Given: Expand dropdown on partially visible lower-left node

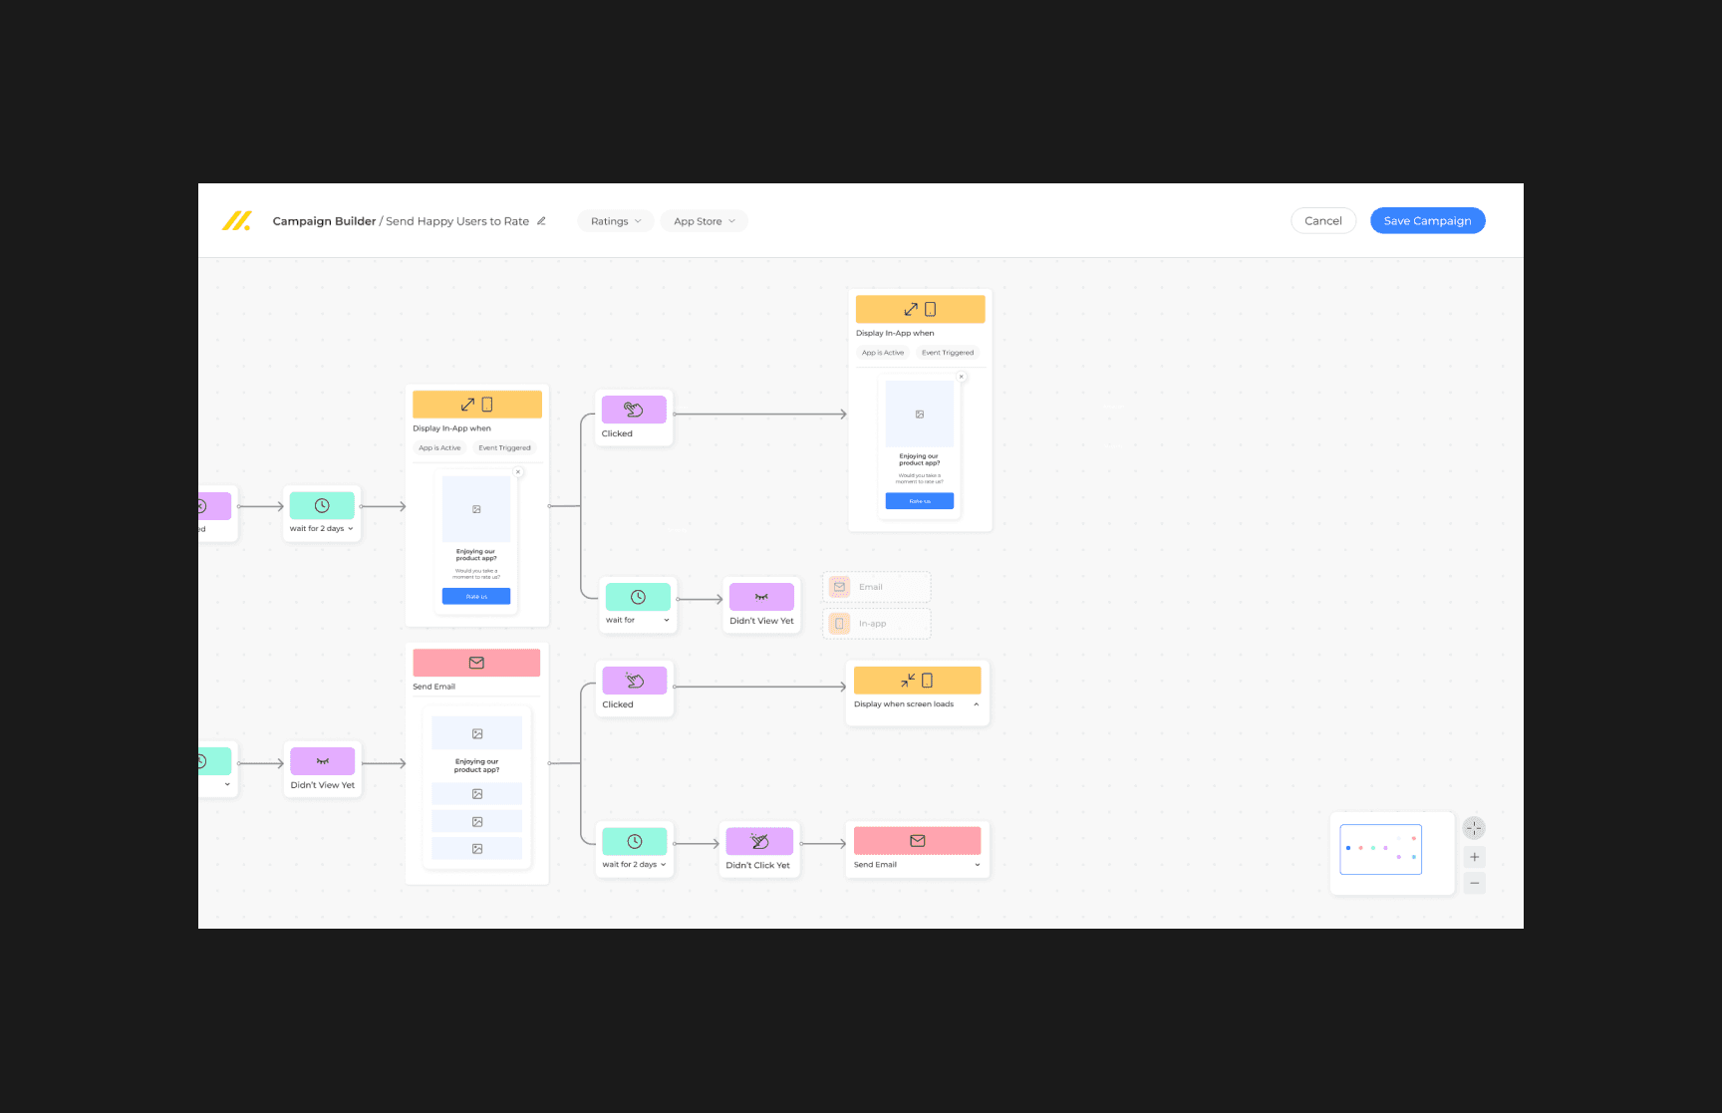Looking at the screenshot, I should (227, 784).
